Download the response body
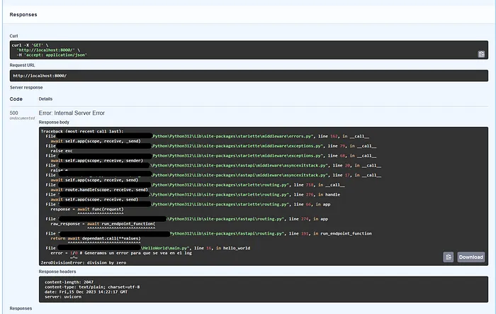The height and width of the screenshot is (314, 496). 471,257
